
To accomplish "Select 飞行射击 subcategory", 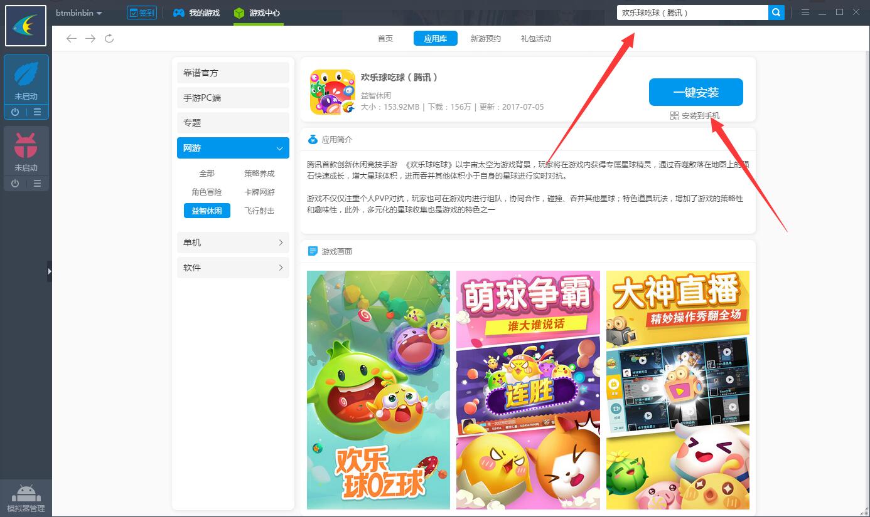I will [x=259, y=211].
